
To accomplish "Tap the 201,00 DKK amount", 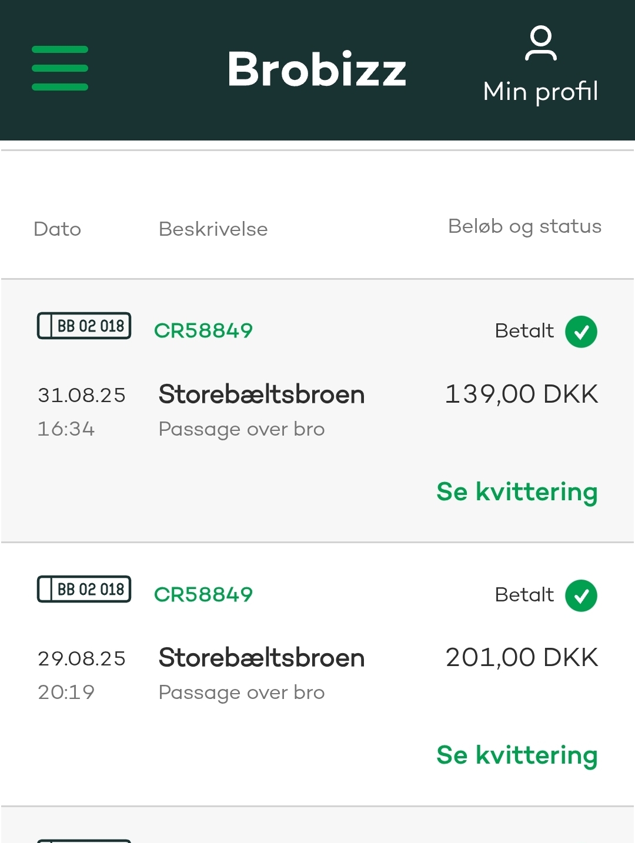I will click(522, 658).
